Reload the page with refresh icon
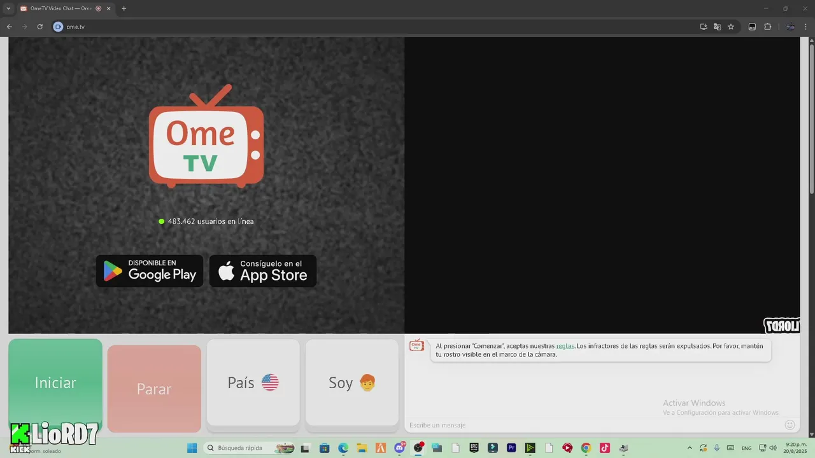The height and width of the screenshot is (458, 815). [39, 27]
